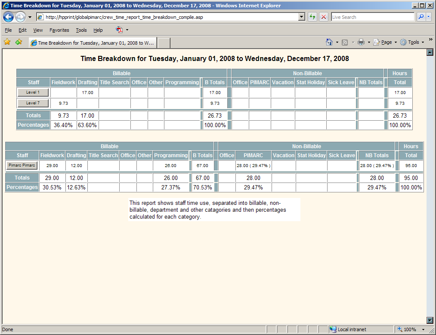Click the scrollbar up arrow

[430, 52]
